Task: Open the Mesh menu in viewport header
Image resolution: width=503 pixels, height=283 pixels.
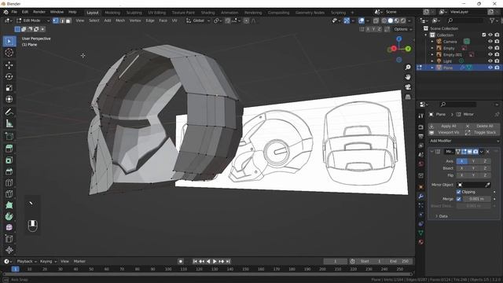Action: pyautogui.click(x=120, y=20)
